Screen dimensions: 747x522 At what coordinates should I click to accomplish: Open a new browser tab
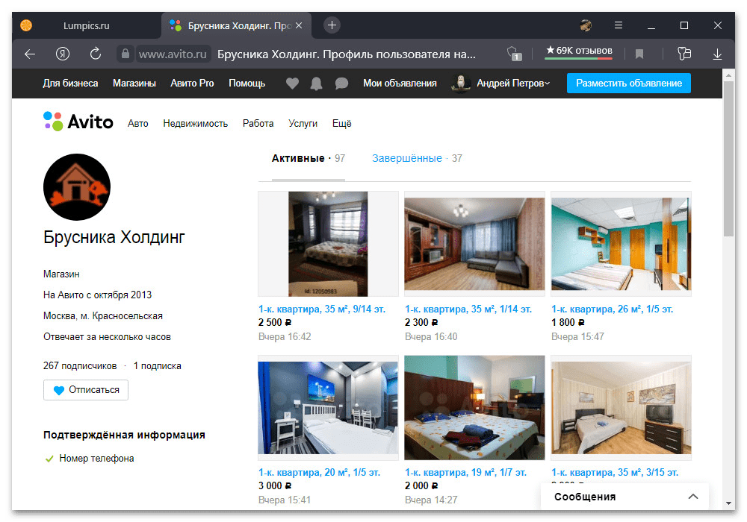pos(332,25)
